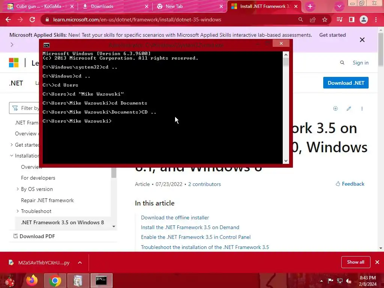Click the Command Prompt taskbar icon

(101, 280)
